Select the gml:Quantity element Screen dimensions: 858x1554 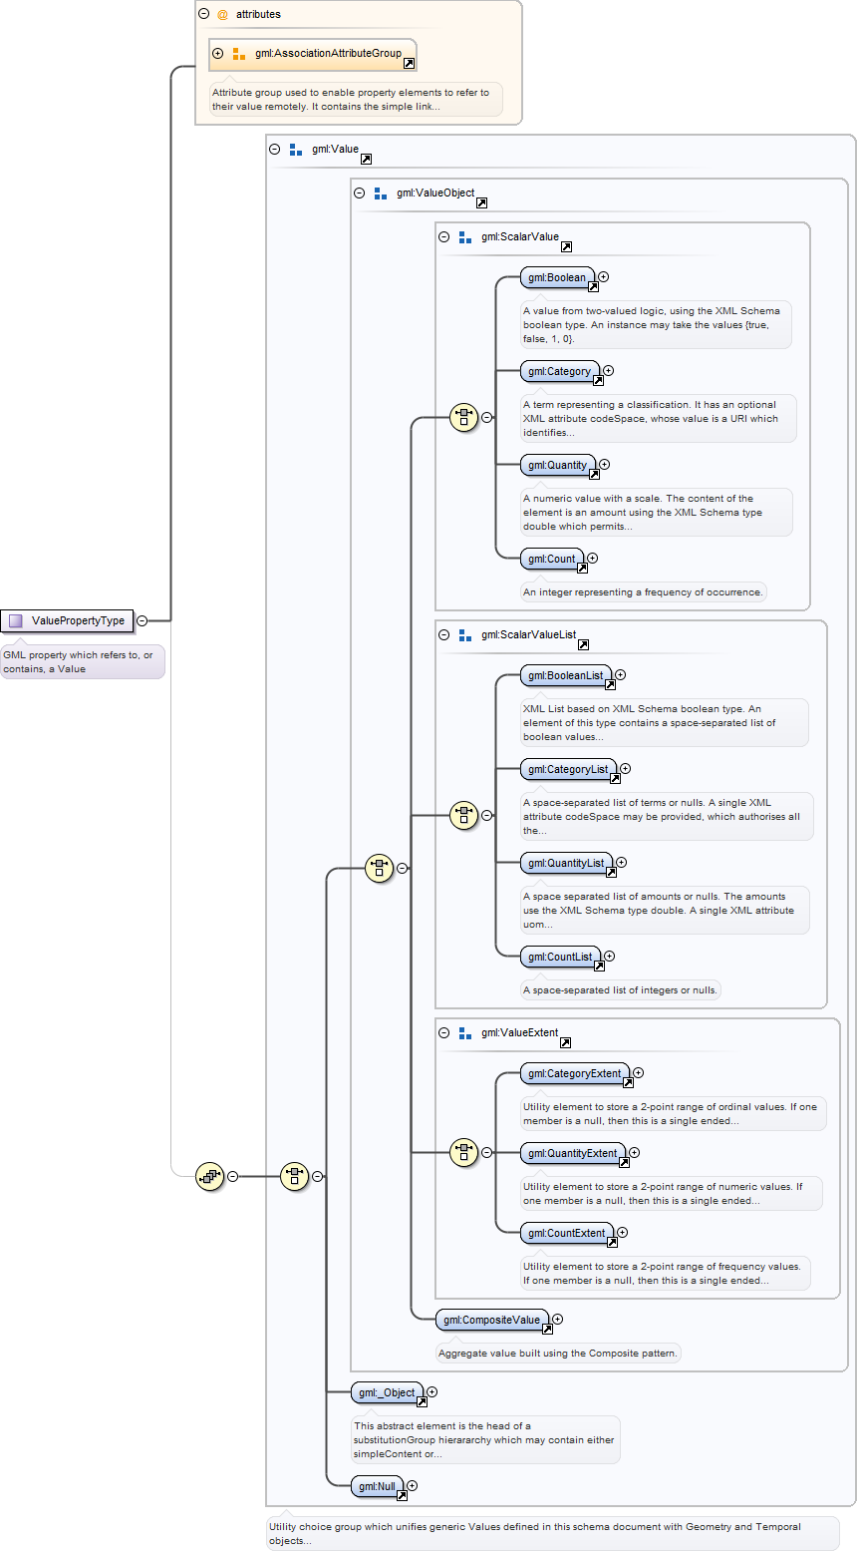click(x=558, y=465)
